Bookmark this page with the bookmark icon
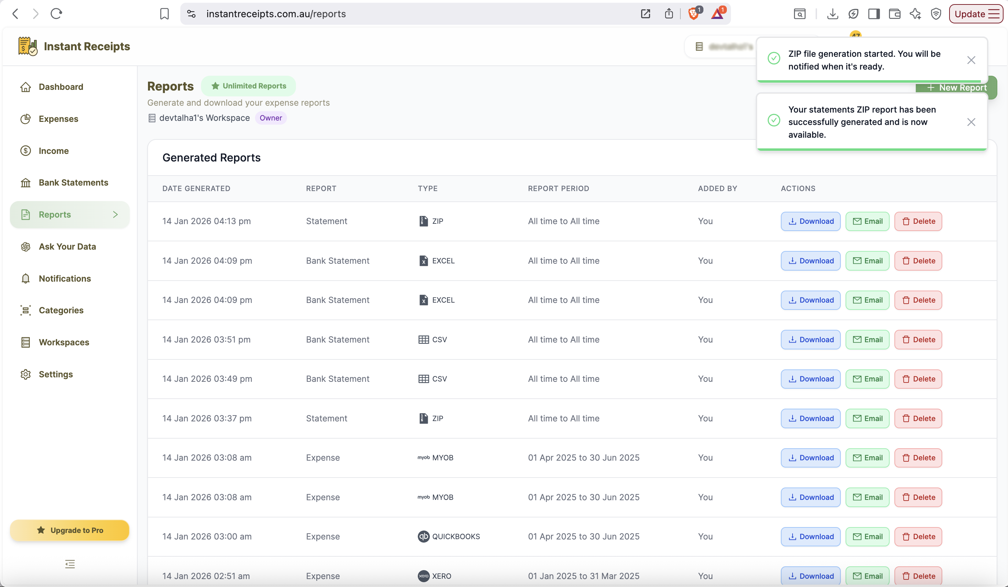This screenshot has width=1008, height=587. tap(165, 14)
